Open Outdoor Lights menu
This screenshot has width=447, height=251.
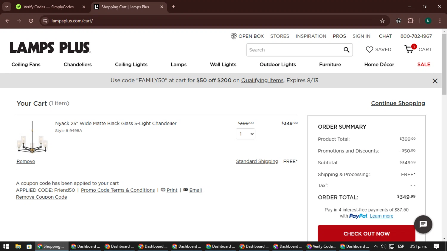(278, 64)
